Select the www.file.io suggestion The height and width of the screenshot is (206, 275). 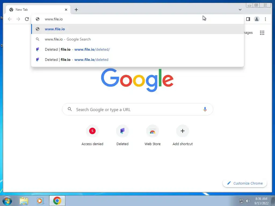click(137, 29)
